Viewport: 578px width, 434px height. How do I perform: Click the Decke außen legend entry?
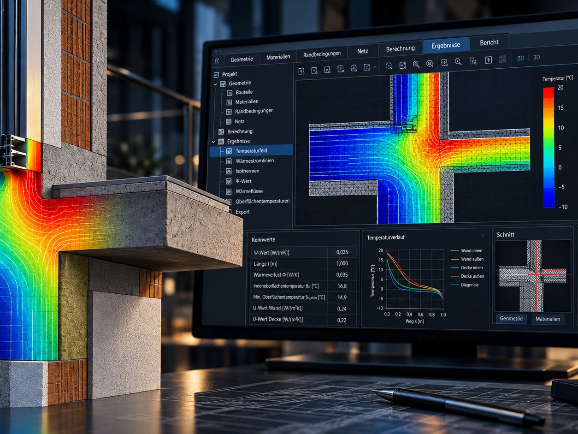[467, 276]
